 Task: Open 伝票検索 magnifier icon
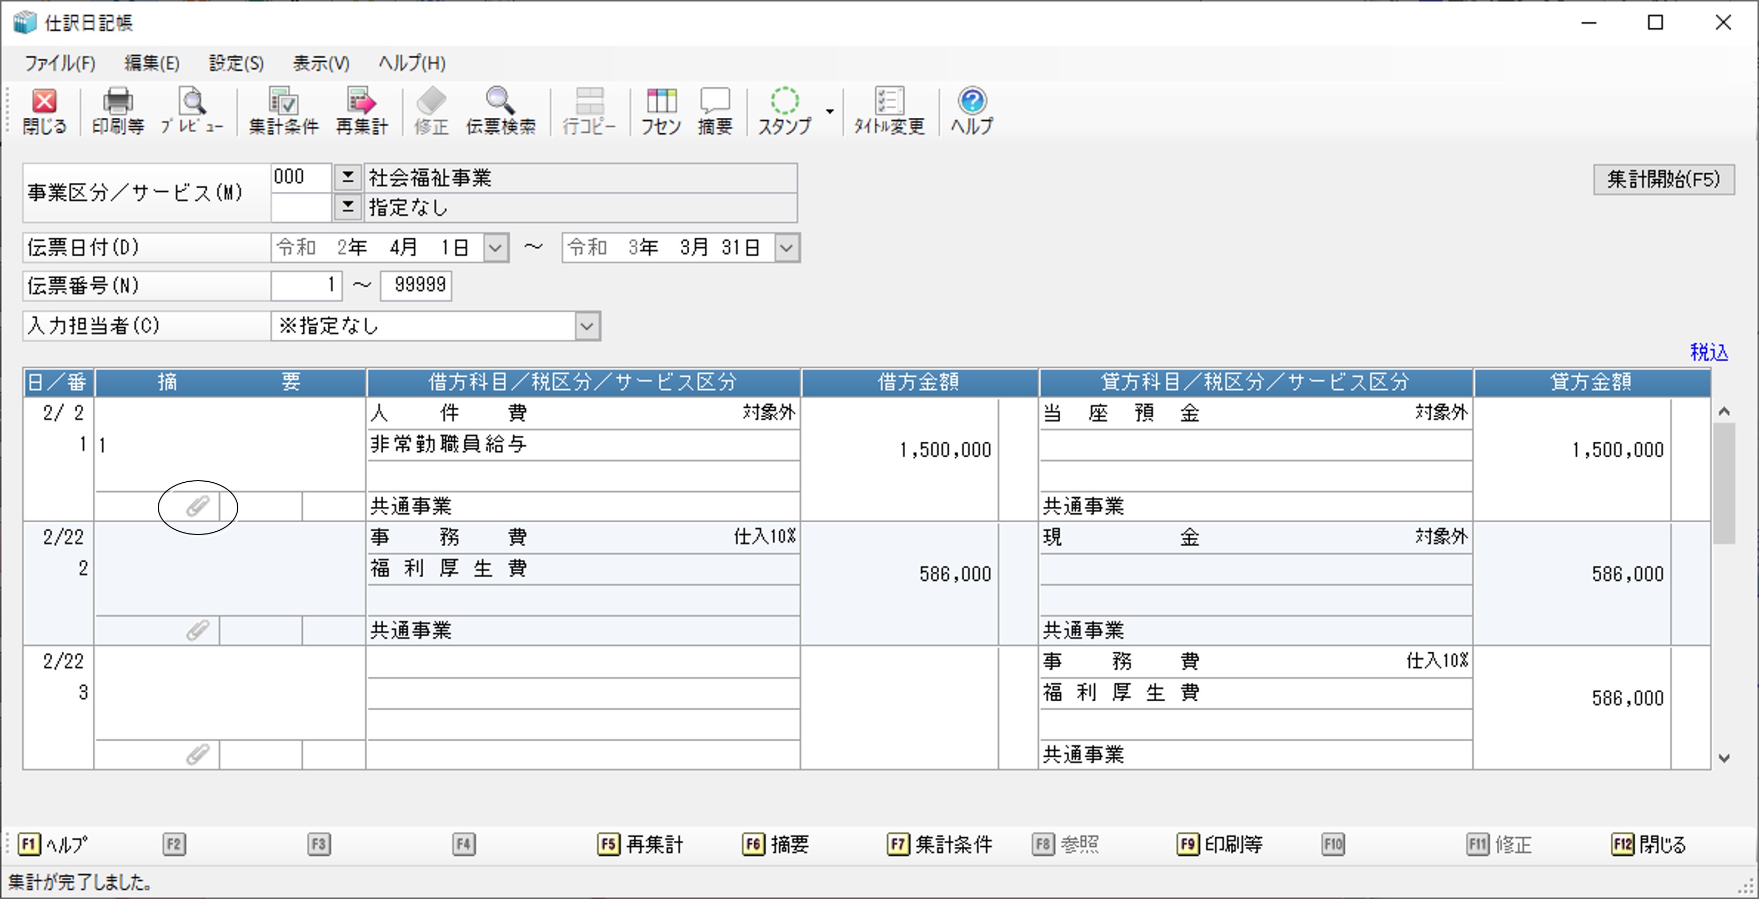tap(500, 111)
